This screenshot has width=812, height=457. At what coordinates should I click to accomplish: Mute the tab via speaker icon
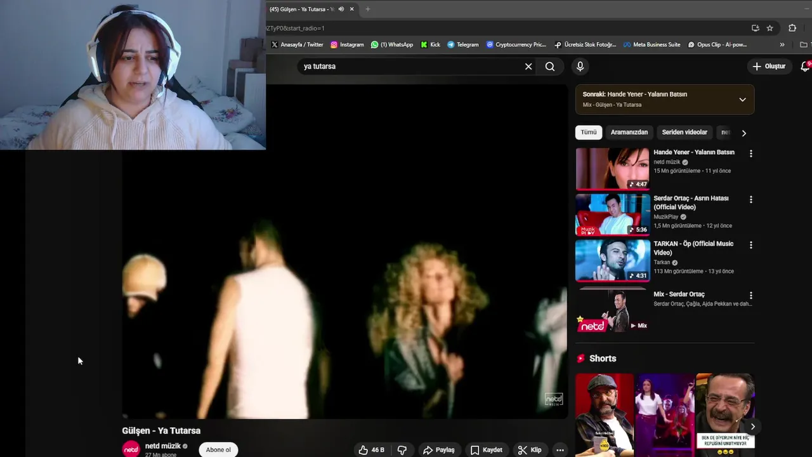[x=341, y=9]
